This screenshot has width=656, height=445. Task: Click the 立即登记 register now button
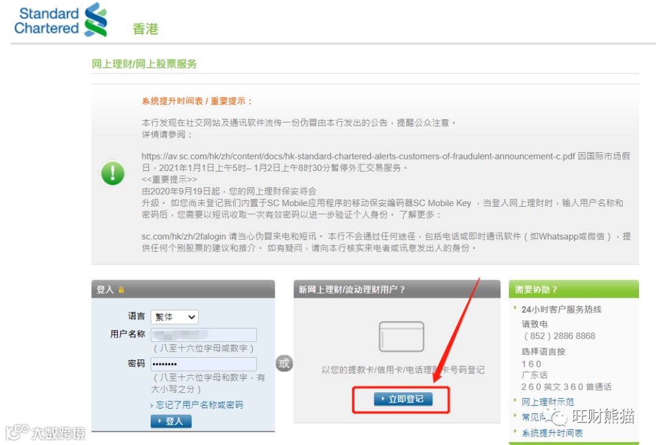(403, 399)
